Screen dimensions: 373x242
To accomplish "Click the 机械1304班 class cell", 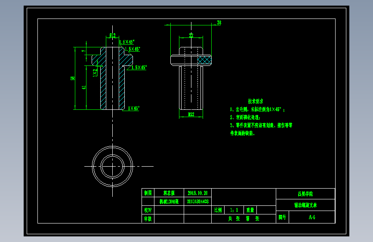I will pyautogui.click(x=169, y=202).
